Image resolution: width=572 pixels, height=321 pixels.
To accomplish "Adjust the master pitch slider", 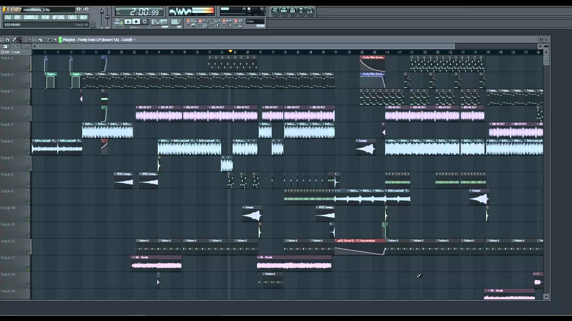I will (108, 18).
